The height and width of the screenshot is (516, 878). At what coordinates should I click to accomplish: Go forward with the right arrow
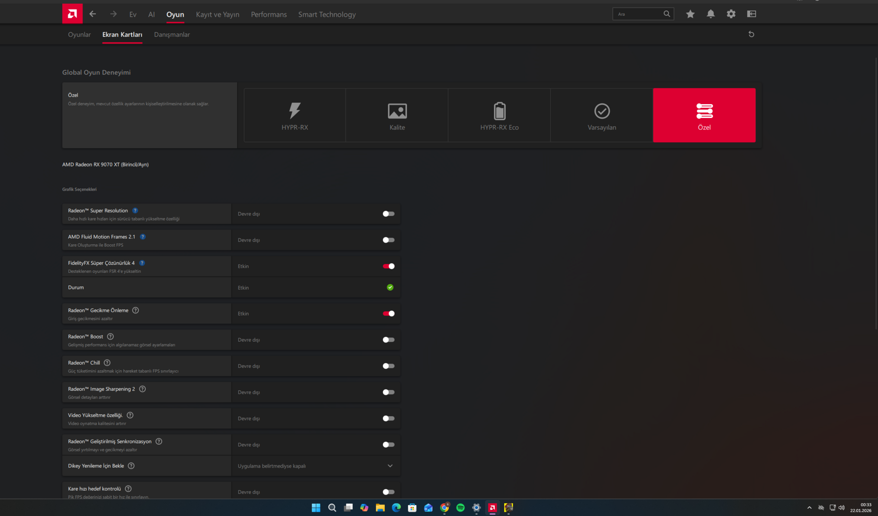pos(113,14)
